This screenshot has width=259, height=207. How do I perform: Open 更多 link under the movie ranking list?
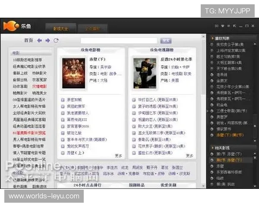pyautogui.click(x=118, y=156)
